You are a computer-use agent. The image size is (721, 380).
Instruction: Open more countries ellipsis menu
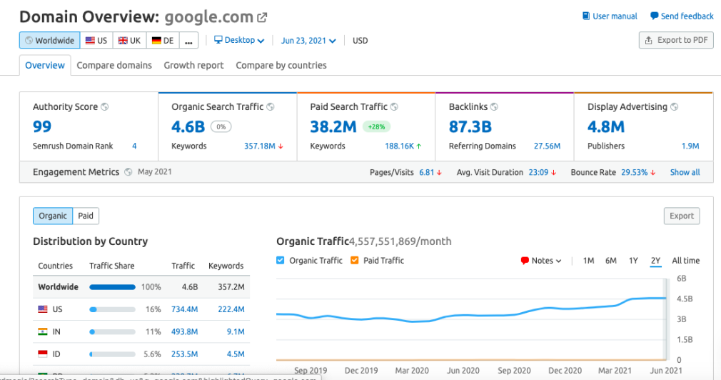[188, 41]
